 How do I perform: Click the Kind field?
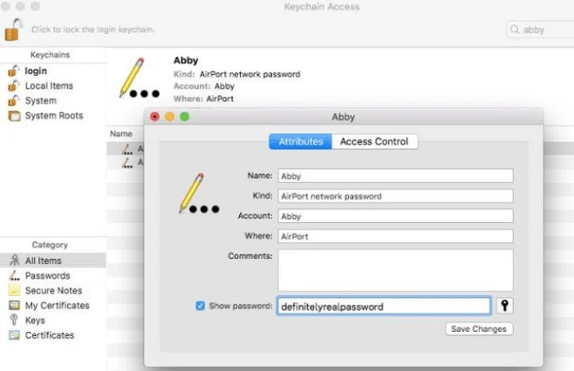tap(395, 196)
